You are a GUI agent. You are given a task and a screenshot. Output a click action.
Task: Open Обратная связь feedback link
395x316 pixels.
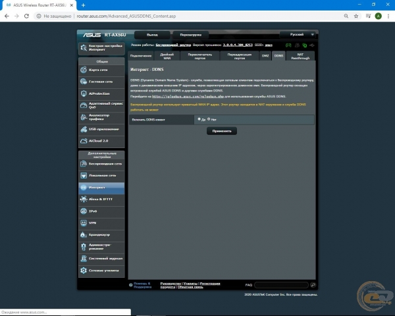(190, 287)
